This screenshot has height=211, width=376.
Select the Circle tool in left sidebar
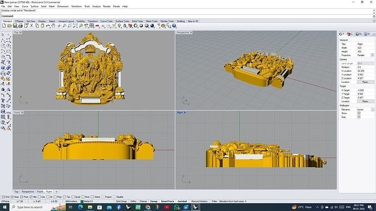[x=3, y=46]
